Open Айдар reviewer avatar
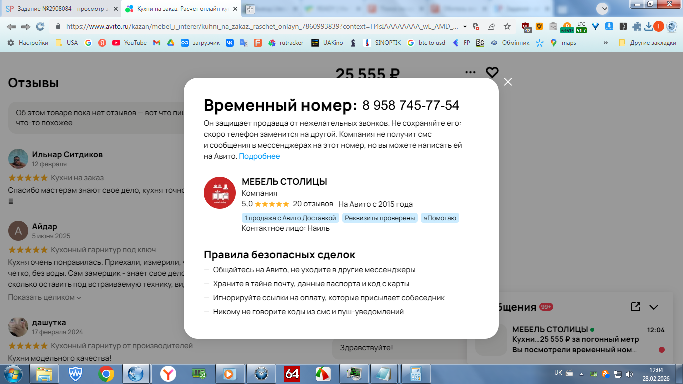The width and height of the screenshot is (683, 384). (x=18, y=231)
